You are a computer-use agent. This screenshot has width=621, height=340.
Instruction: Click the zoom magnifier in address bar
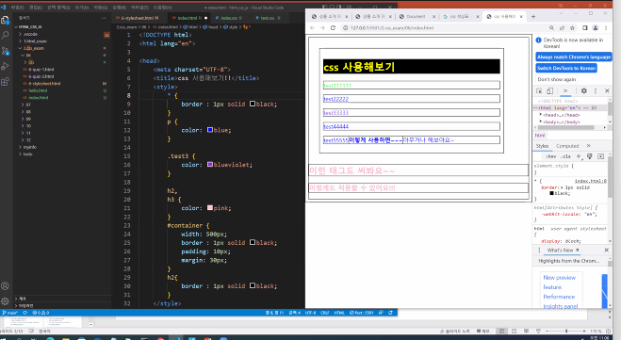tap(551, 28)
